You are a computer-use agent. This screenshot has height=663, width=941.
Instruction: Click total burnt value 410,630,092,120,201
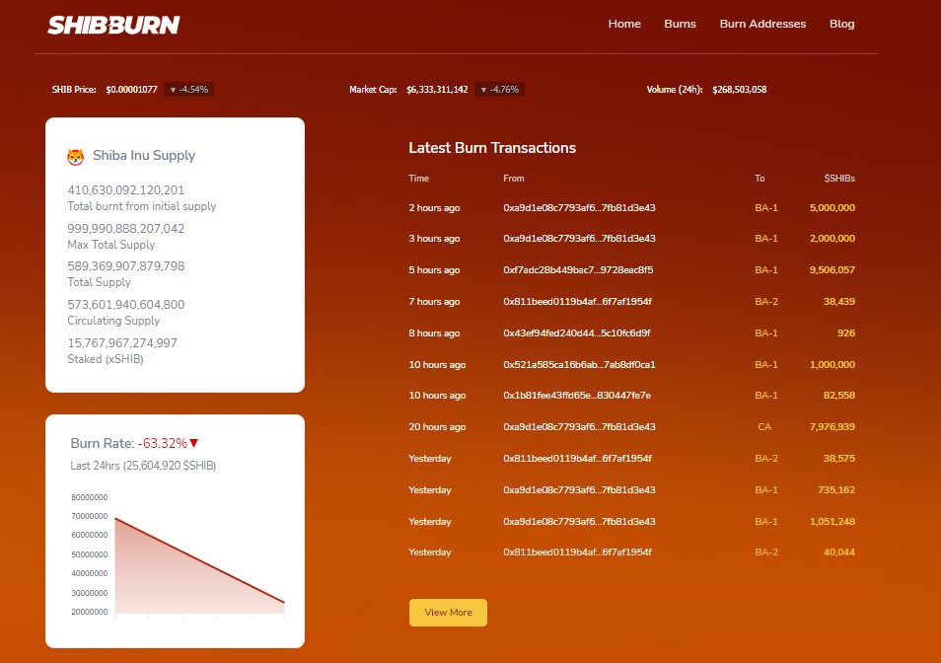(125, 190)
